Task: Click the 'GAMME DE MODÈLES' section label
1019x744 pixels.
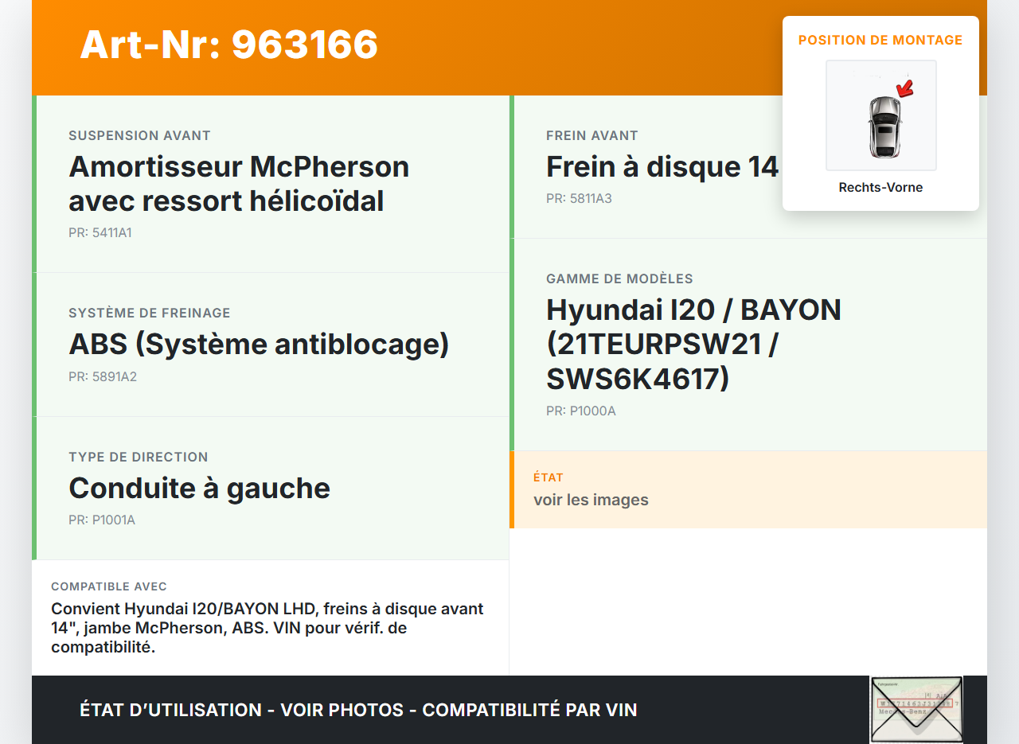Action: (619, 279)
